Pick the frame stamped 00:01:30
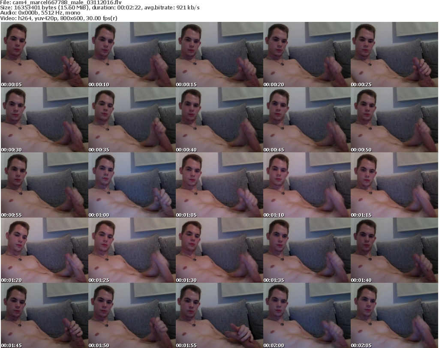The height and width of the screenshot is (348, 439). coord(219,250)
